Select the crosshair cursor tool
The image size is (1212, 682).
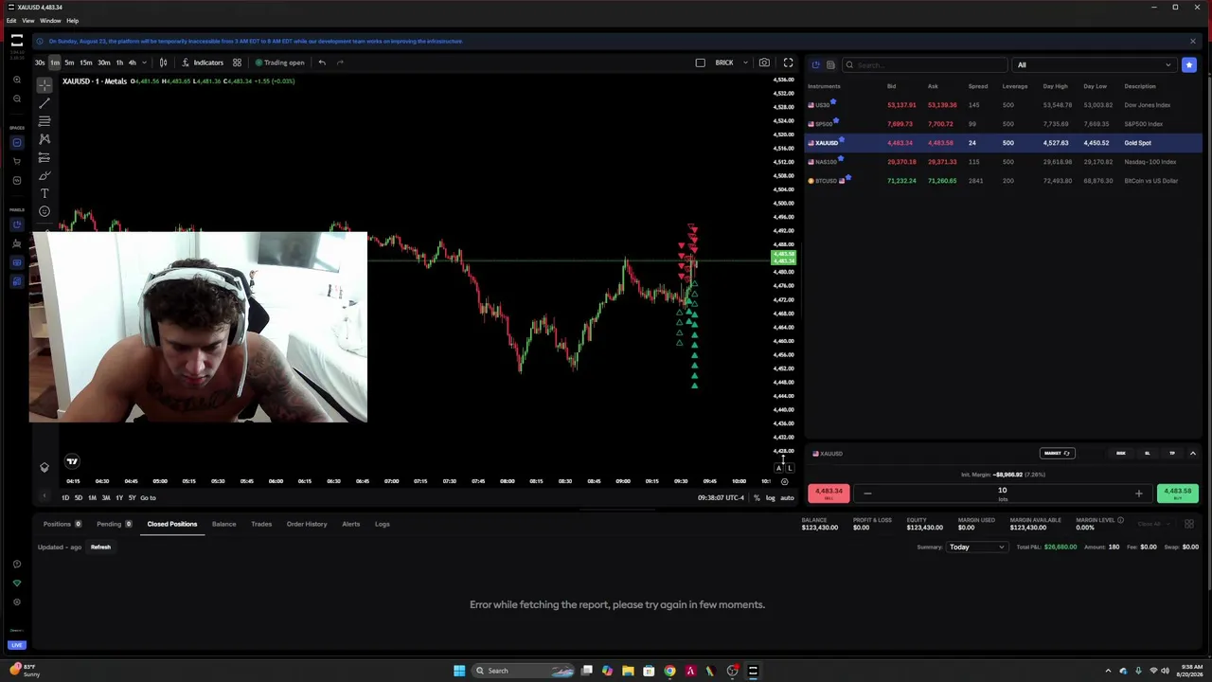click(45, 85)
